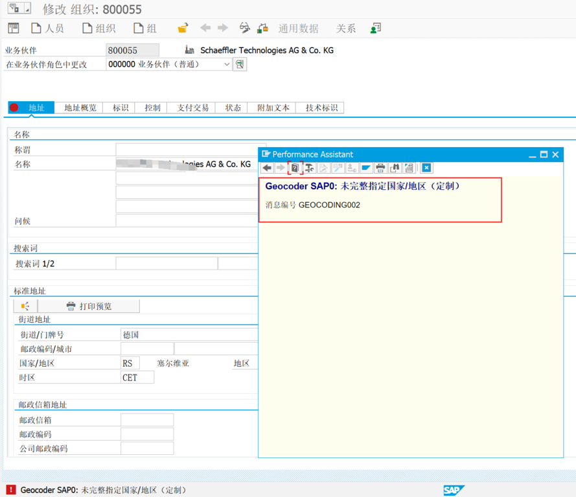Open the top-left window menu dropdown
The width and height of the screenshot is (576, 497).
pos(18,9)
